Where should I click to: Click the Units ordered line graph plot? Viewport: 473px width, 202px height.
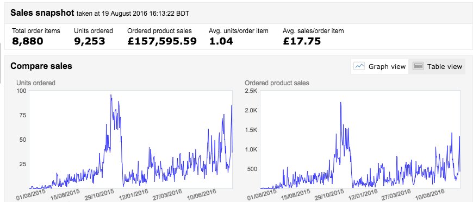(130, 140)
